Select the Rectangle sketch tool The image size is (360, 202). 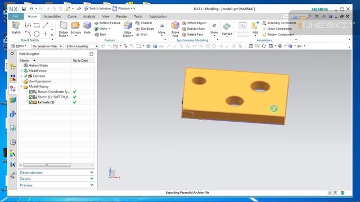point(37,25)
